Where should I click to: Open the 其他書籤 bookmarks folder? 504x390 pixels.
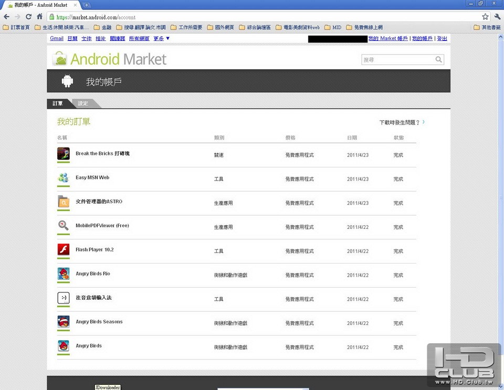pos(487,27)
